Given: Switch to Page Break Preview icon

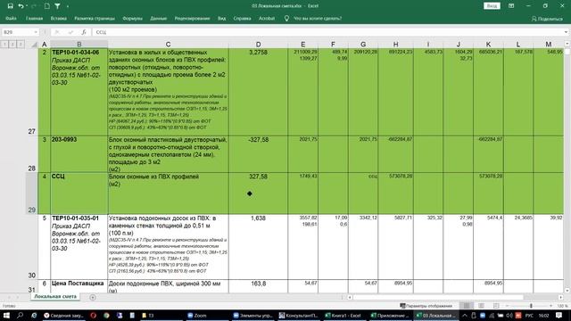Looking at the screenshot, I should click(x=496, y=306).
